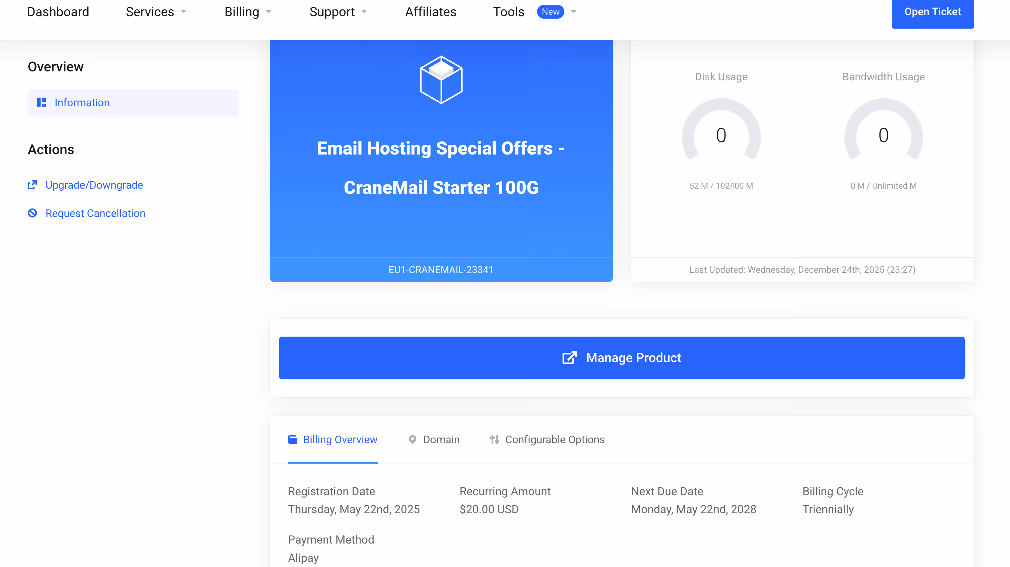Click the Domain tab pin icon
The height and width of the screenshot is (567, 1010).
point(413,439)
